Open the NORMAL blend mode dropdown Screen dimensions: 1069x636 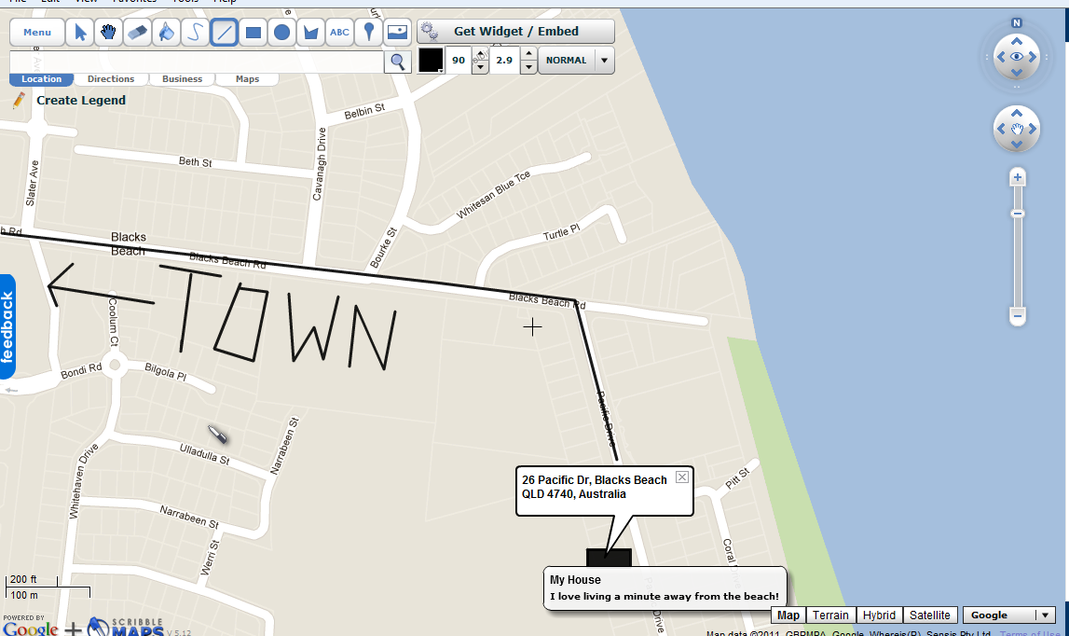(x=575, y=60)
